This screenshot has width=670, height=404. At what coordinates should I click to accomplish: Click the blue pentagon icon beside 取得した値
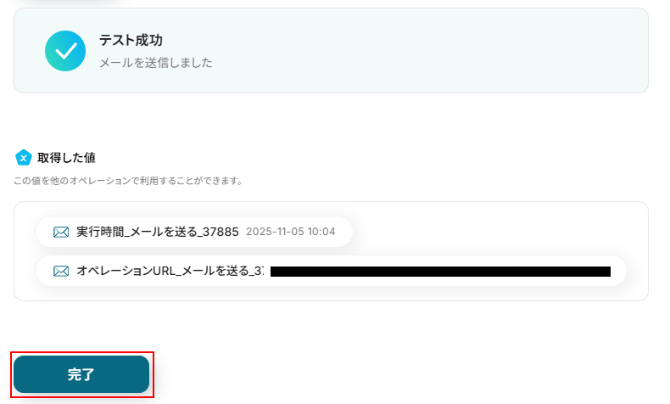(x=24, y=158)
